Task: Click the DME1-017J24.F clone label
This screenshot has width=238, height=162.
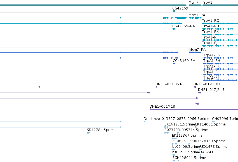Action: 211,90
